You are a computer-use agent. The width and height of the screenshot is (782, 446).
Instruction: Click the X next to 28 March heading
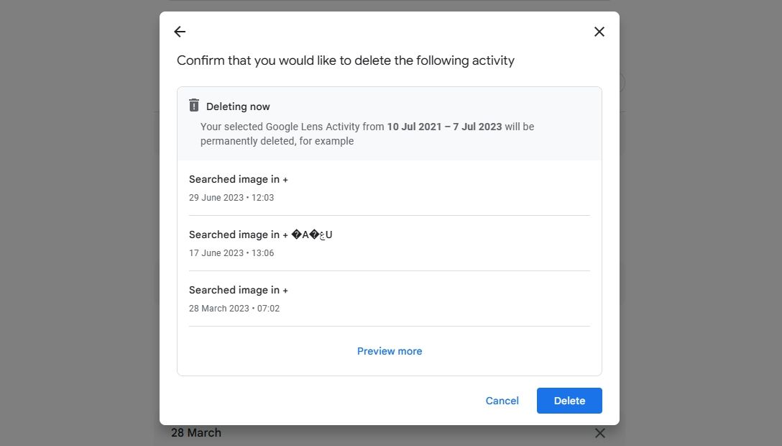point(600,432)
